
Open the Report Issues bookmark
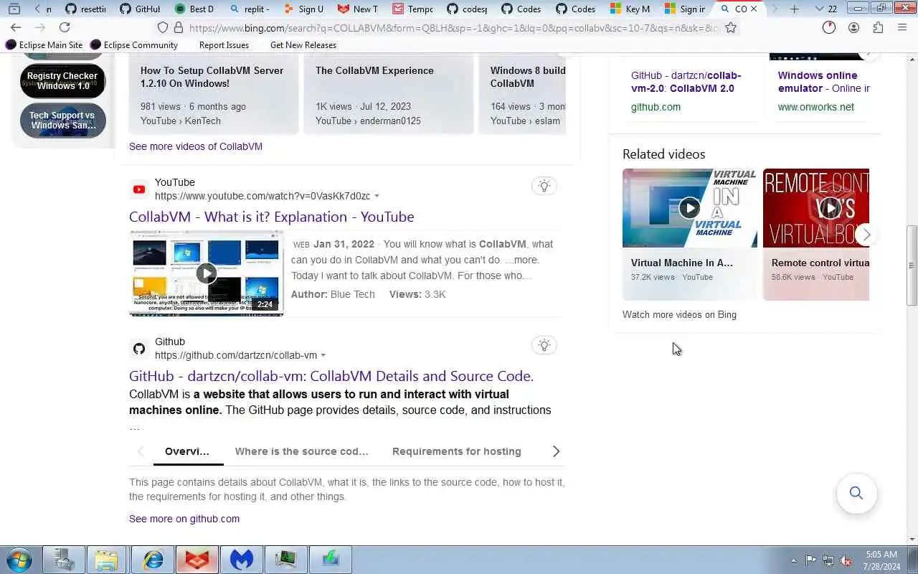click(224, 44)
